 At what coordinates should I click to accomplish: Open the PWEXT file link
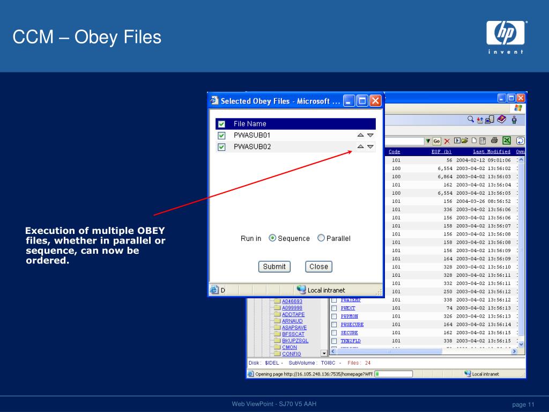[347, 308]
